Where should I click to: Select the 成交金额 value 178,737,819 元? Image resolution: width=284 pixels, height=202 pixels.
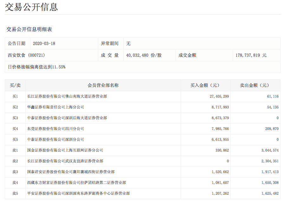coord(251,55)
